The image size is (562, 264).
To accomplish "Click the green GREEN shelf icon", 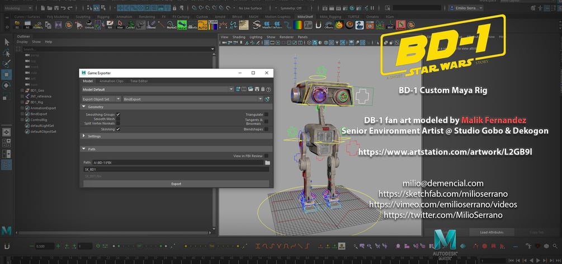I will (182, 25).
